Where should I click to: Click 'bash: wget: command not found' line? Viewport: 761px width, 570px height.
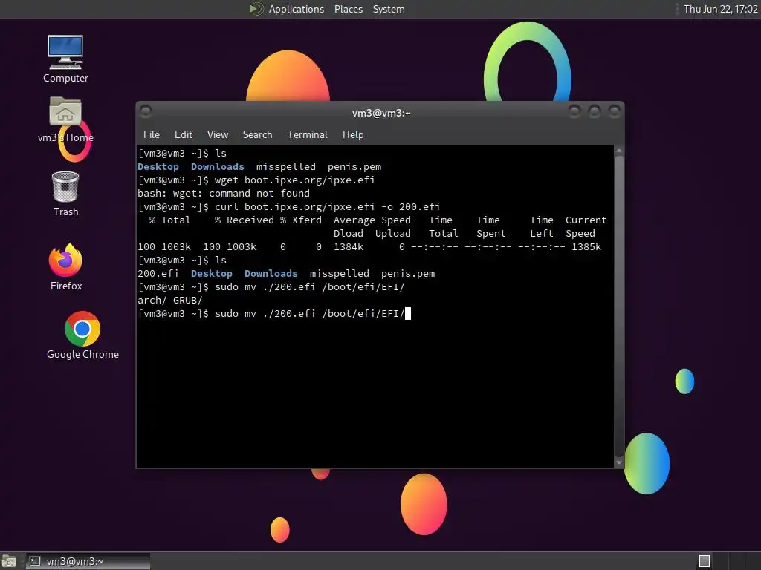pos(223,194)
